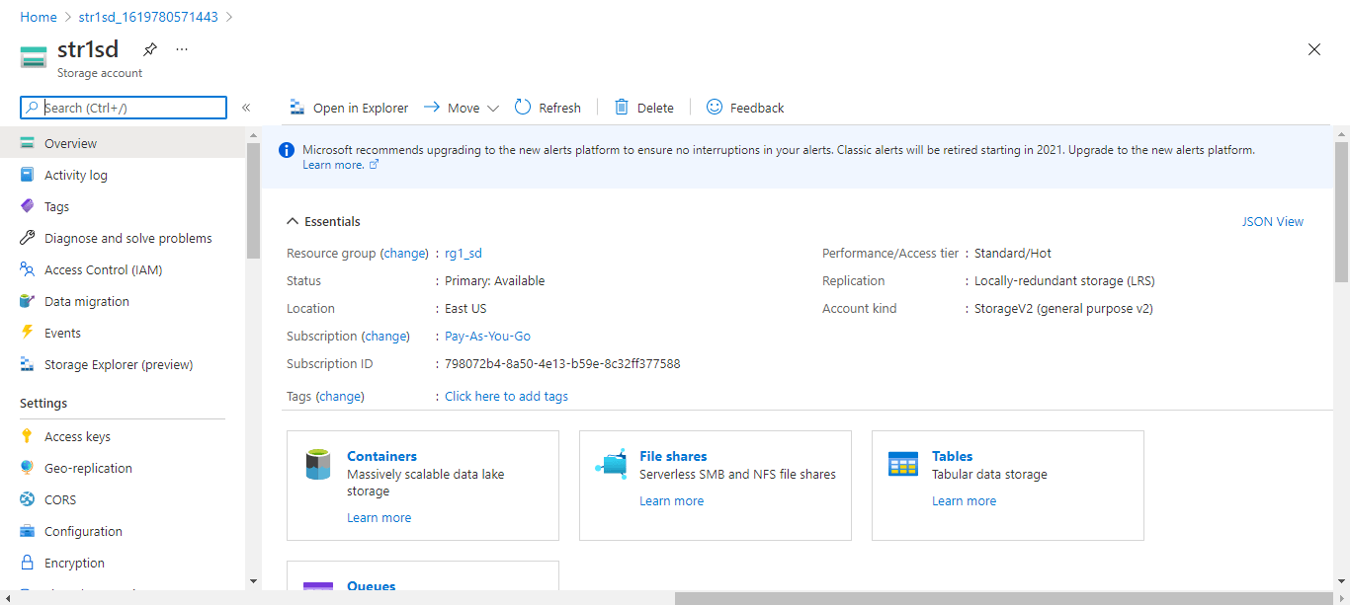Screen dimensions: 1350x605
Task: Click the Tables tile icon
Action: pos(903,464)
